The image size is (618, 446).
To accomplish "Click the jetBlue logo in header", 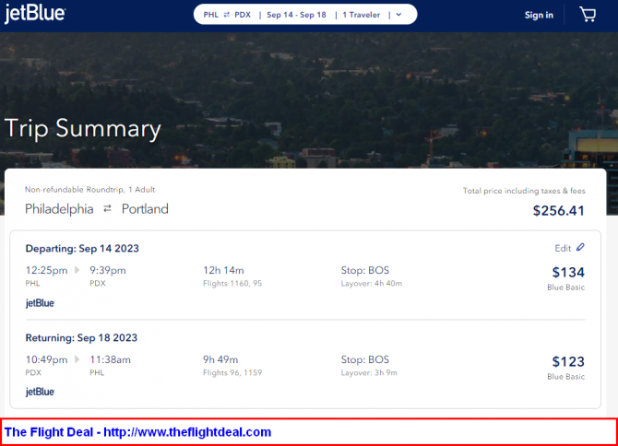I will (35, 14).
